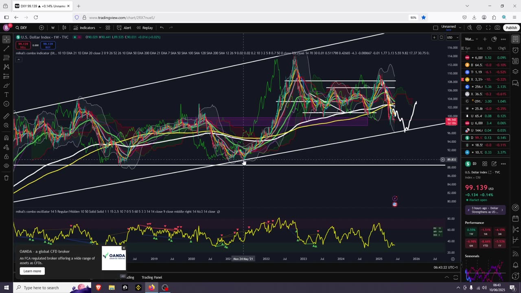Collapse the bottom panel chevron

[447, 278]
